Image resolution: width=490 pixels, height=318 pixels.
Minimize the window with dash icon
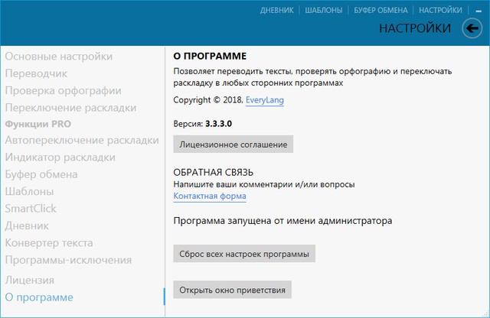[479, 11]
